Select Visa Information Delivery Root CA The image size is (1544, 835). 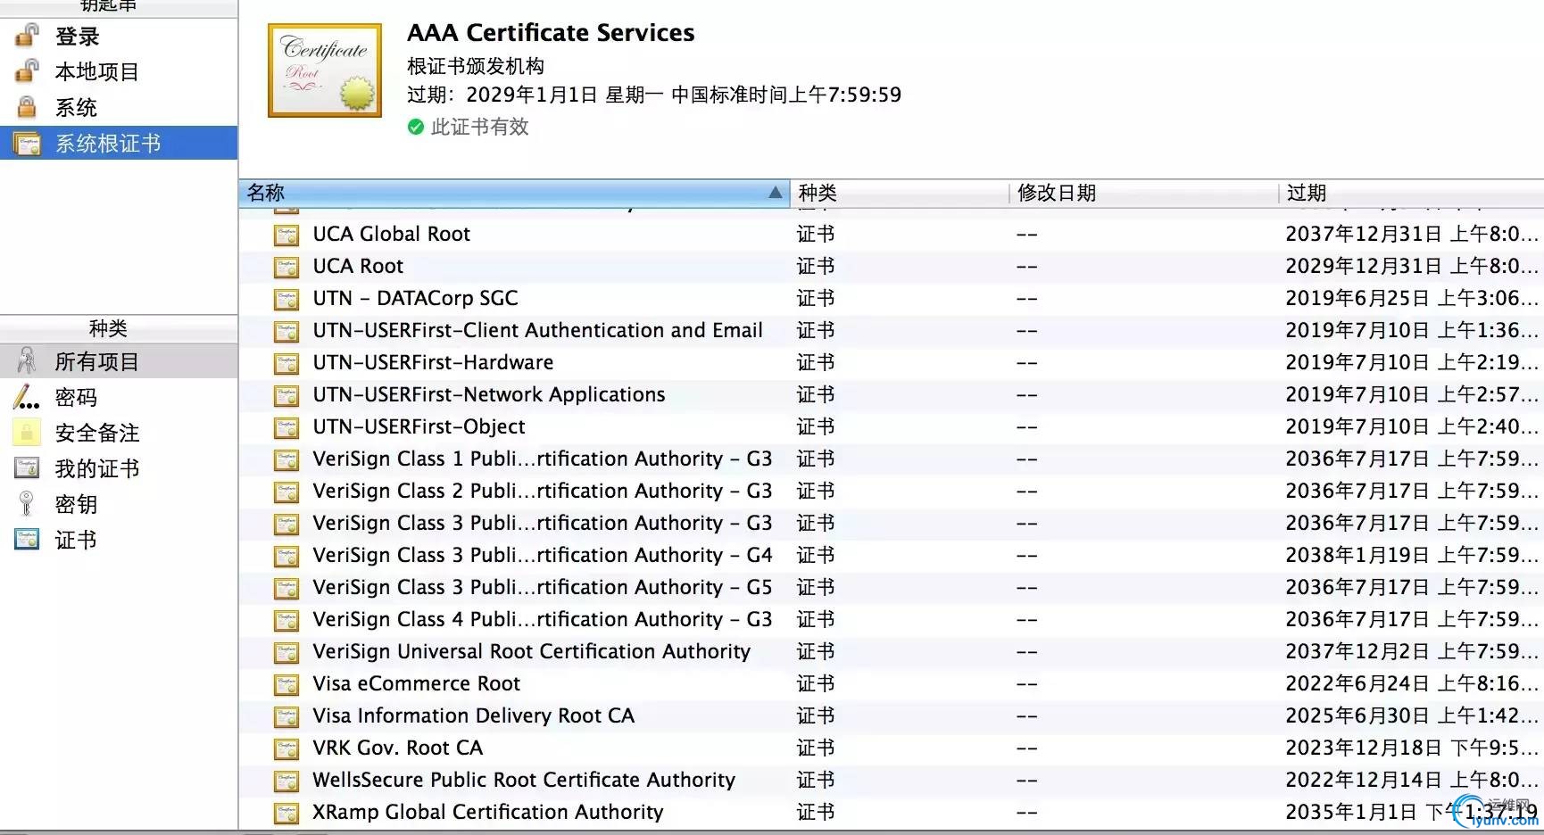(891, 716)
